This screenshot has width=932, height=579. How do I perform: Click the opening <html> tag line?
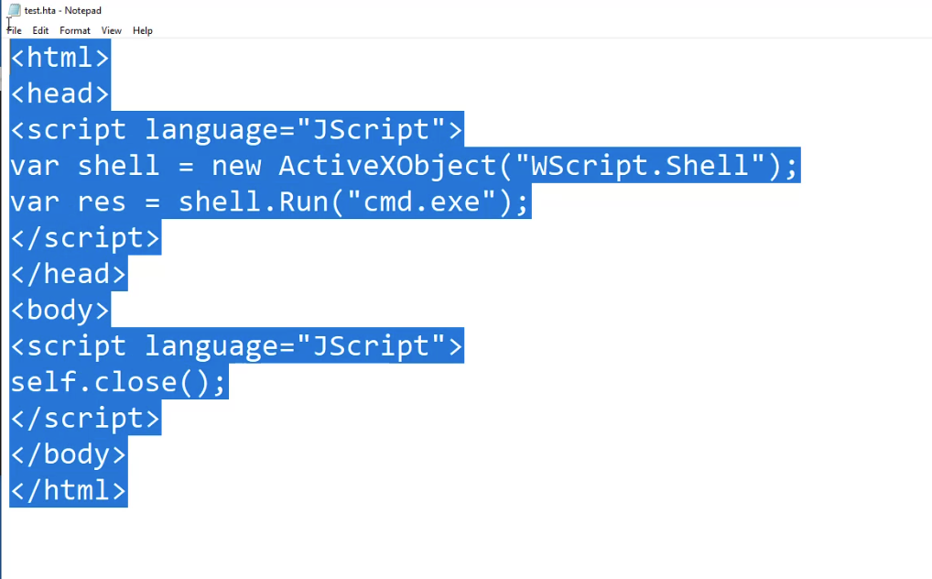(60, 57)
